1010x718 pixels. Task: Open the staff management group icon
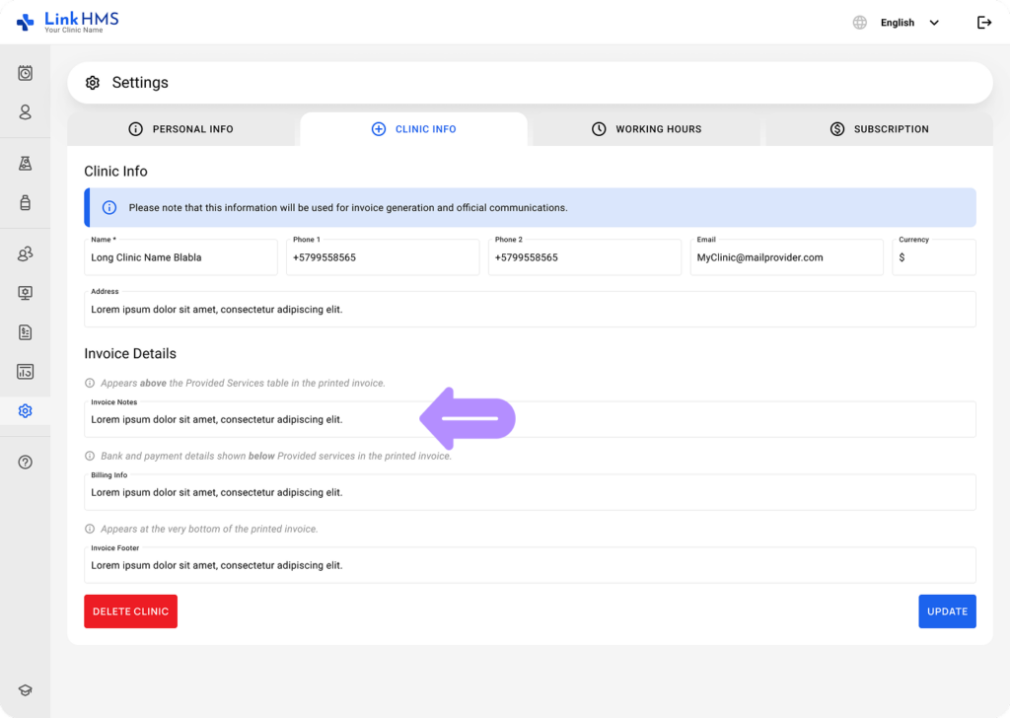coord(25,253)
